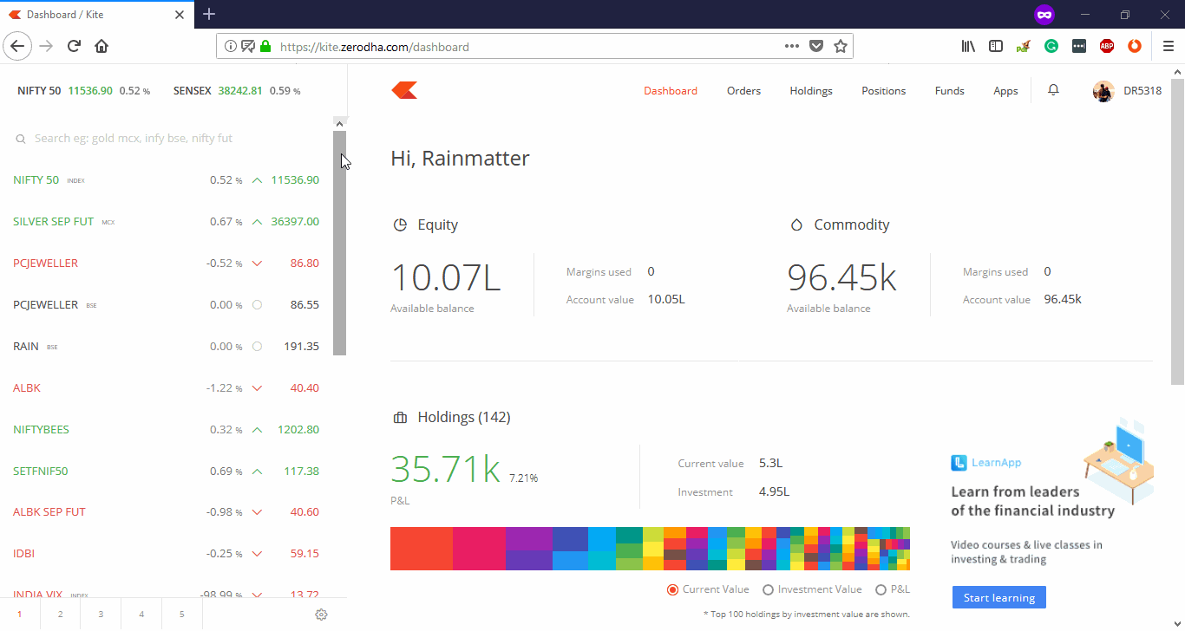Select the IDBI row
This screenshot has height=631, width=1185.
(x=167, y=553)
